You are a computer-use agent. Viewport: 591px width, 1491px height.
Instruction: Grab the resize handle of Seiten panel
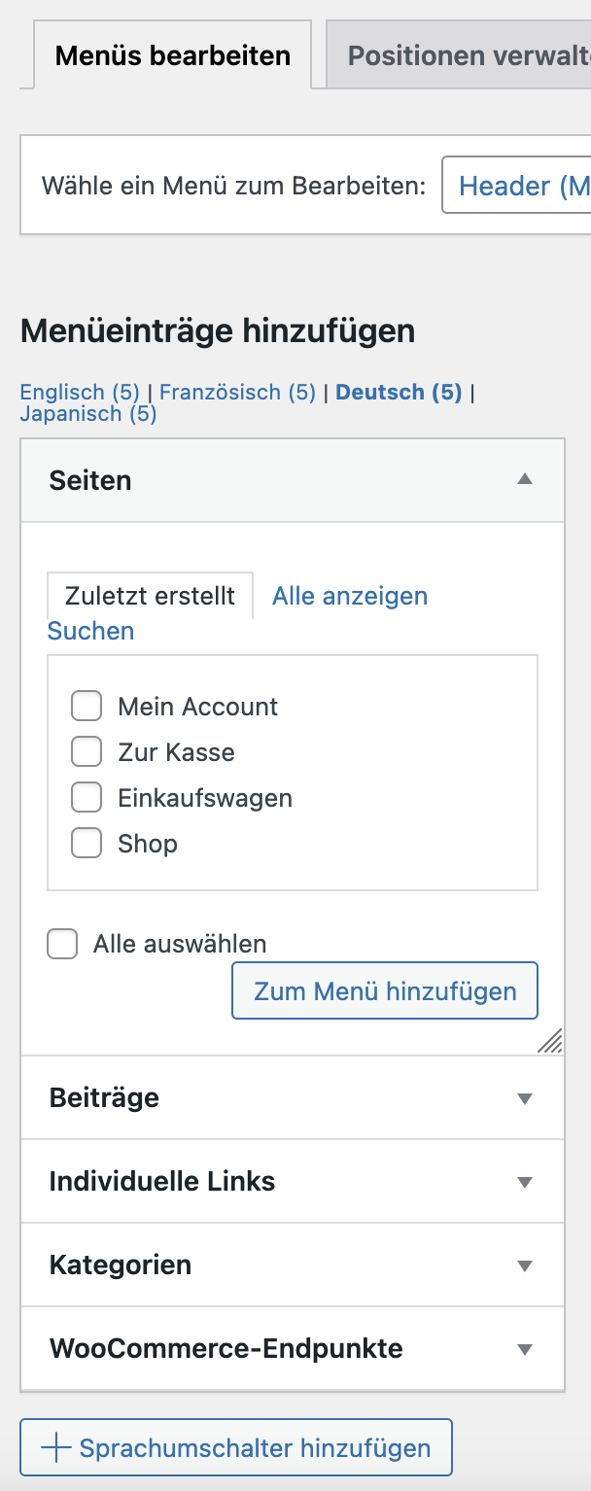pos(550,1040)
